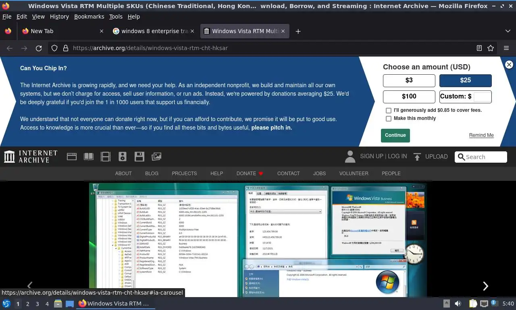
Task: Click the Windows Vista RTM taskbar window button
Action: point(116,304)
